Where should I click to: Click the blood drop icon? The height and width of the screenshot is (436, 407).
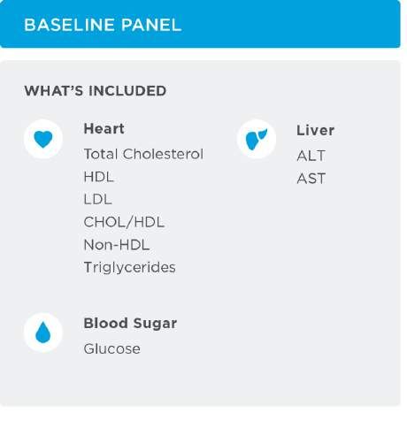43,333
